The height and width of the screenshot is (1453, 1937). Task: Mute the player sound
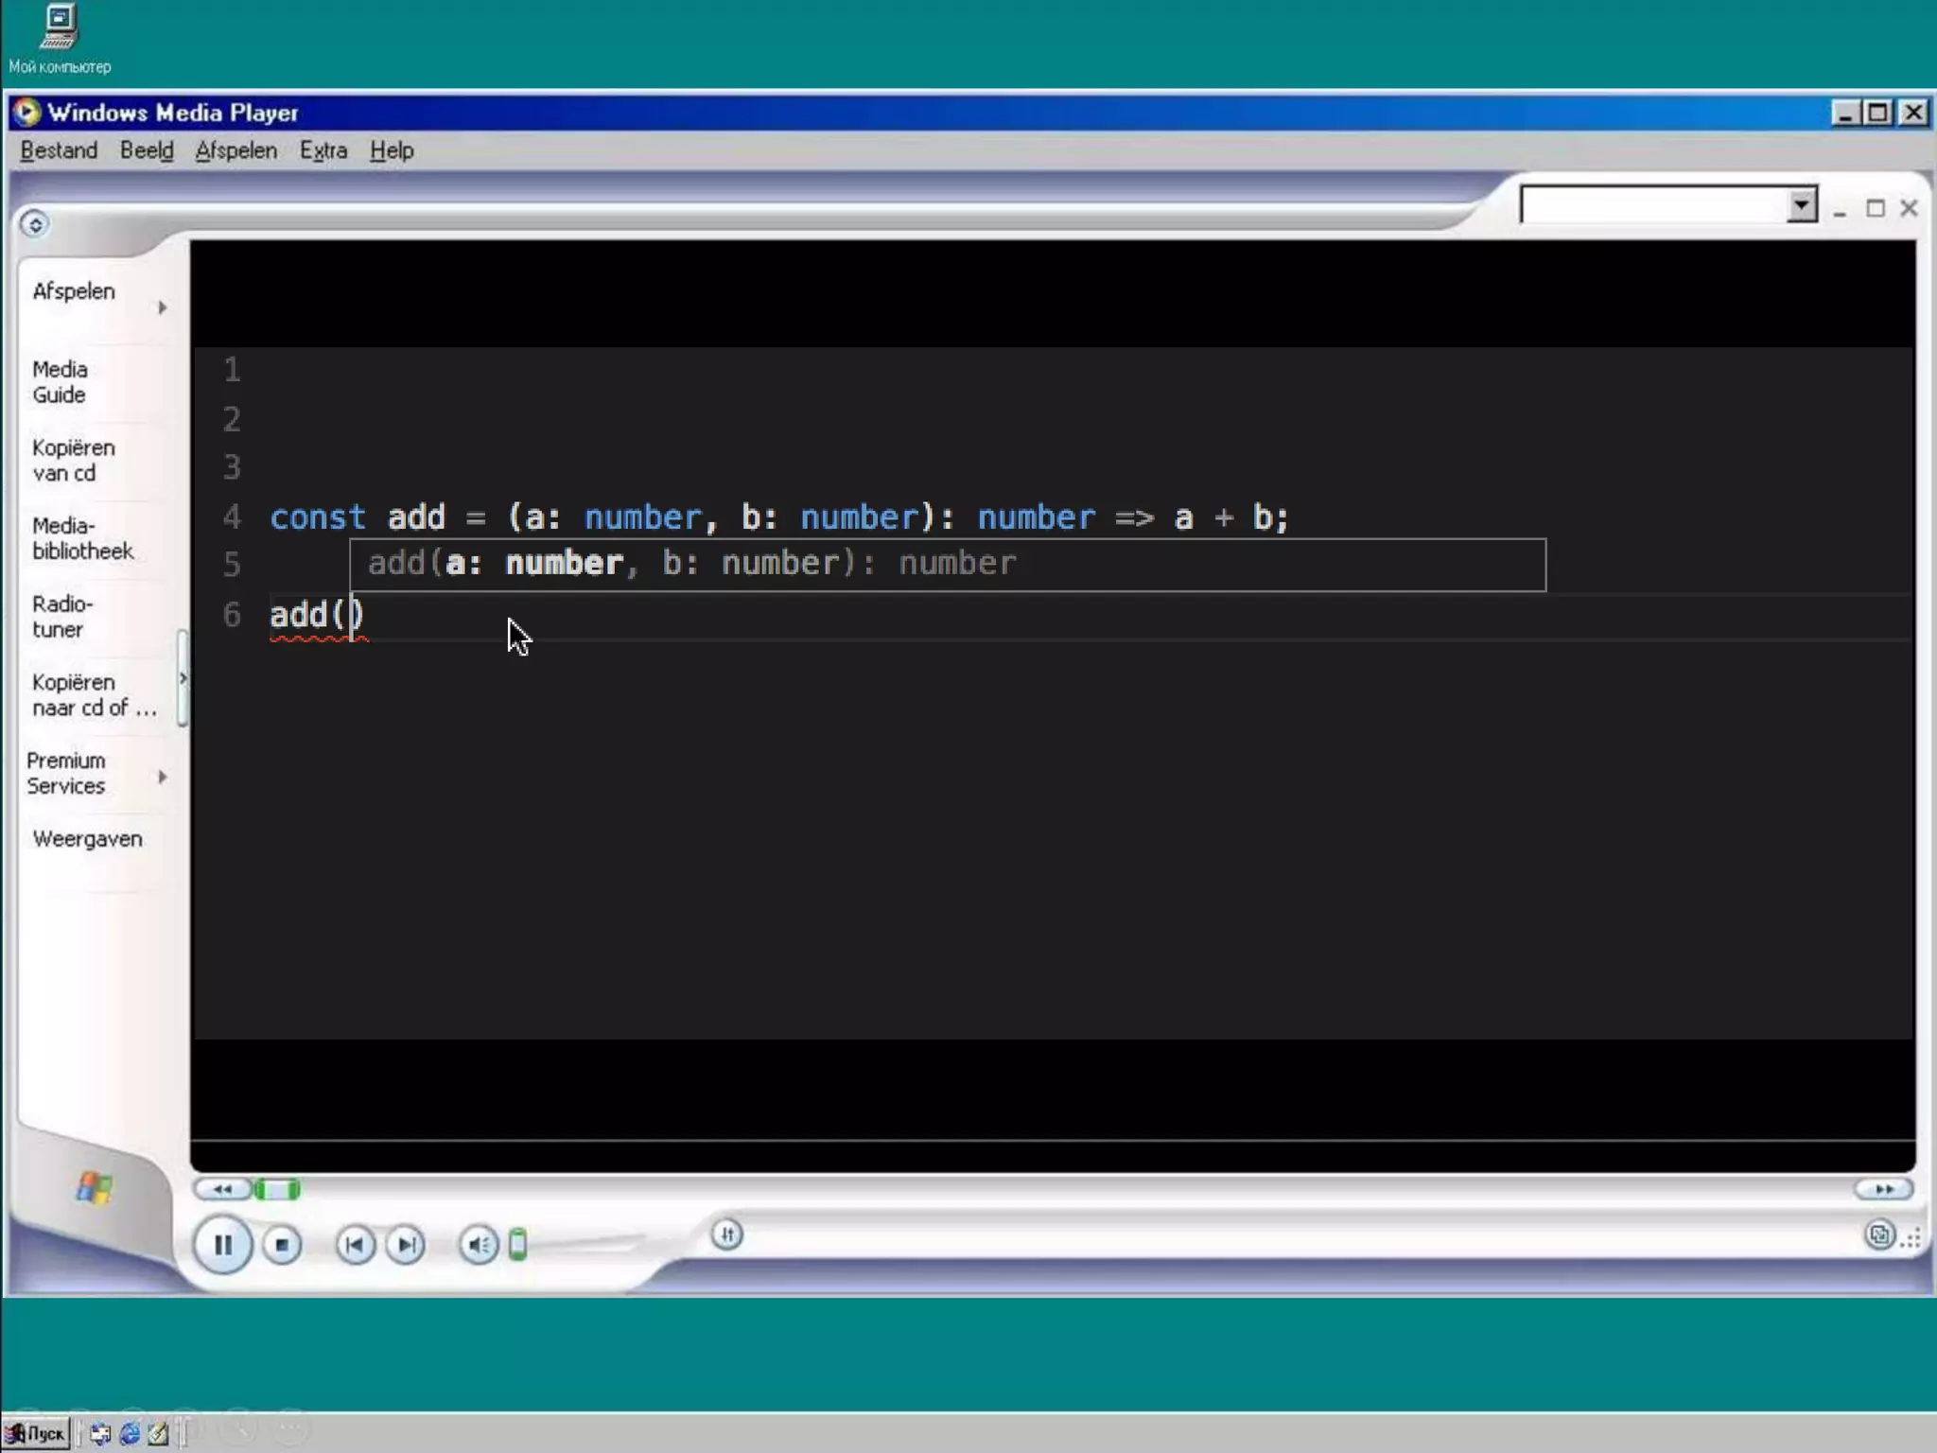click(479, 1245)
